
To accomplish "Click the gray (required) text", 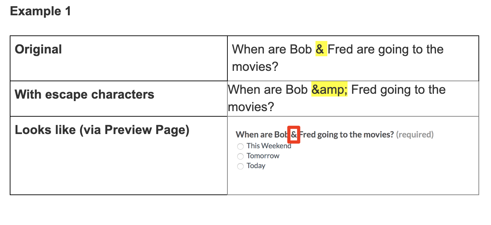I will click(415, 135).
